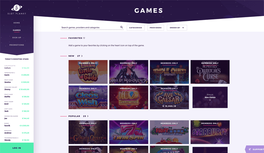Click the Providers button
This screenshot has width=264, height=153.
156,28
